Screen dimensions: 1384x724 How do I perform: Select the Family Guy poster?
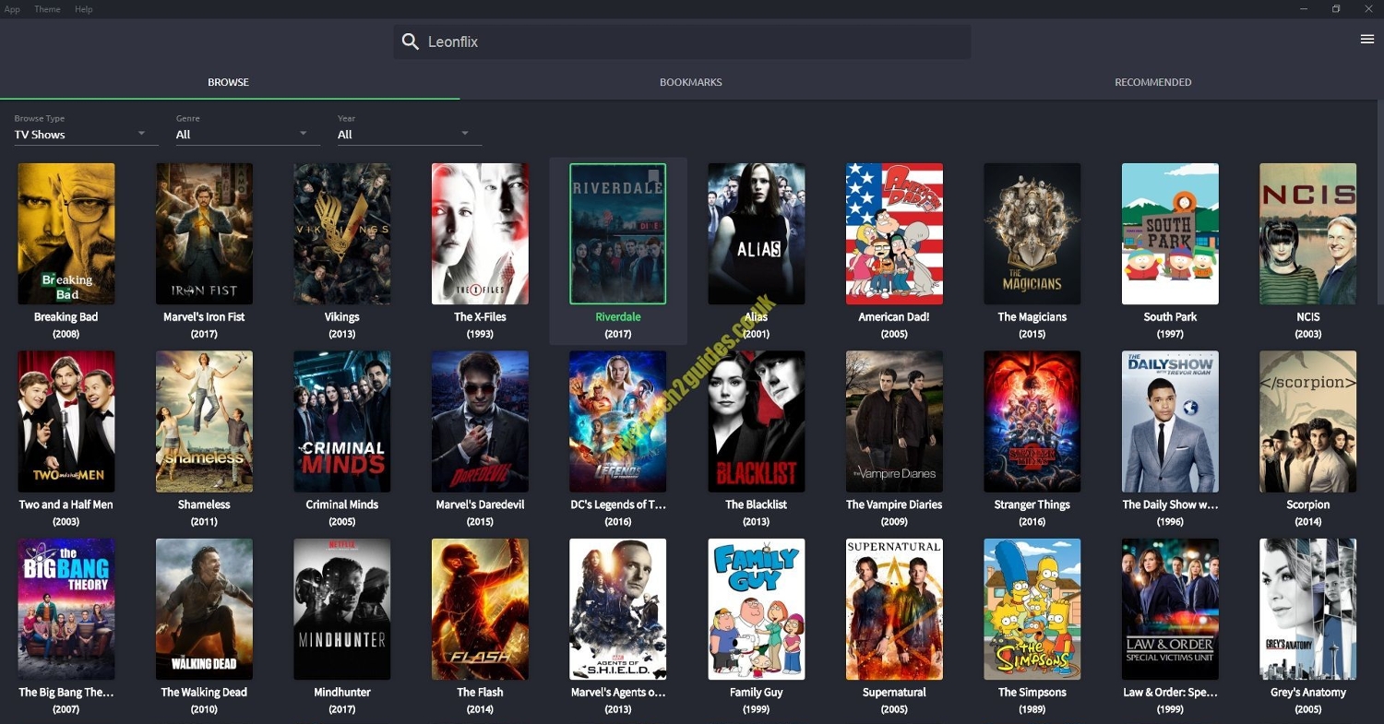pos(757,610)
